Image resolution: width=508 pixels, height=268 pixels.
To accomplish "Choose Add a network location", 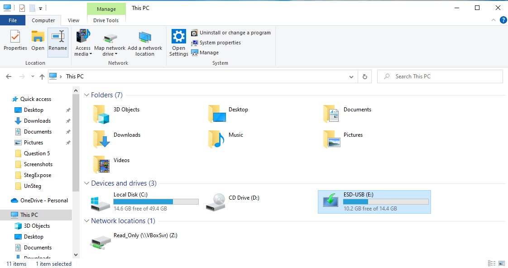I will [x=145, y=43].
